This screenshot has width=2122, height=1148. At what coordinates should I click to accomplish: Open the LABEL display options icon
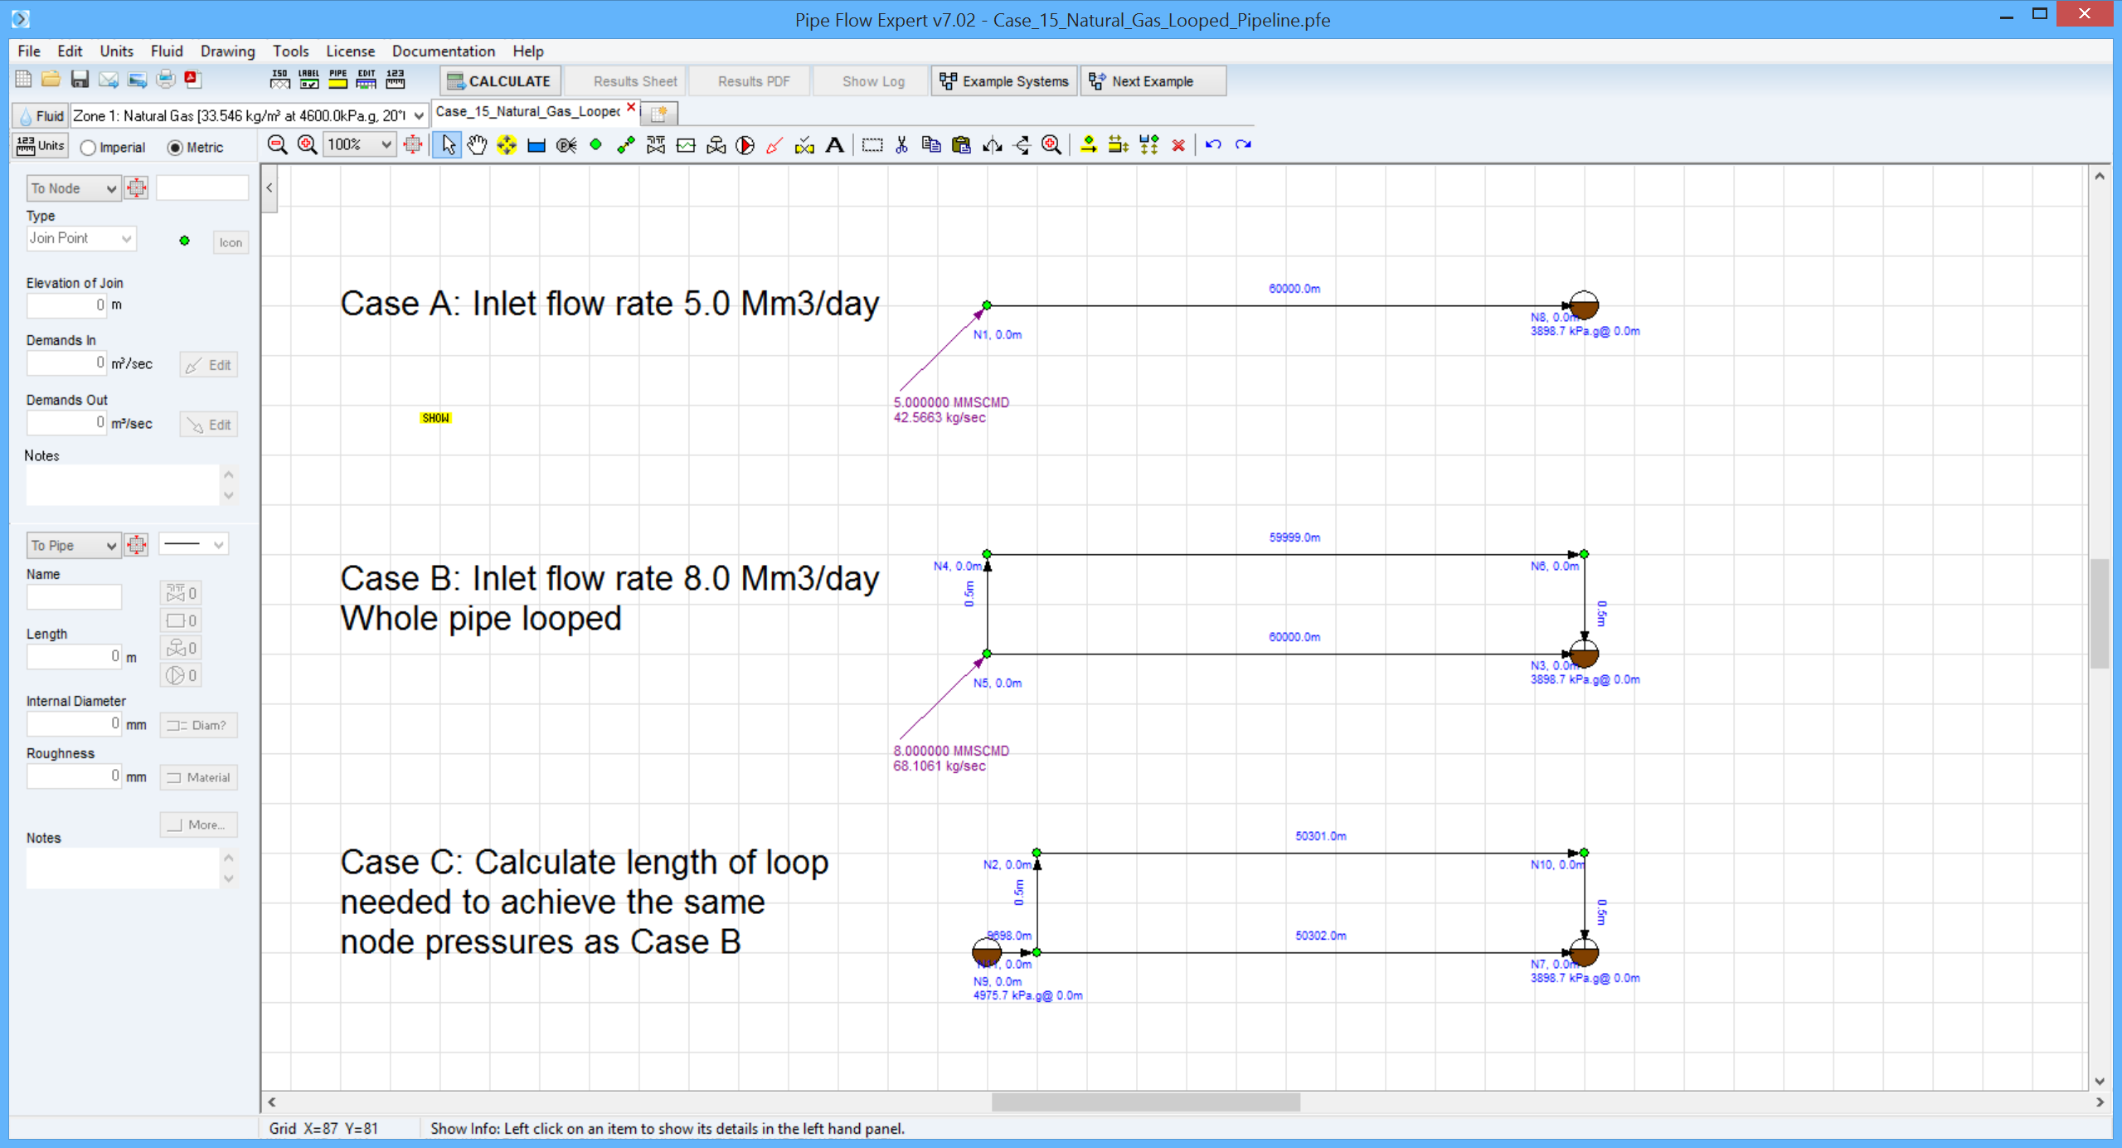[x=309, y=80]
